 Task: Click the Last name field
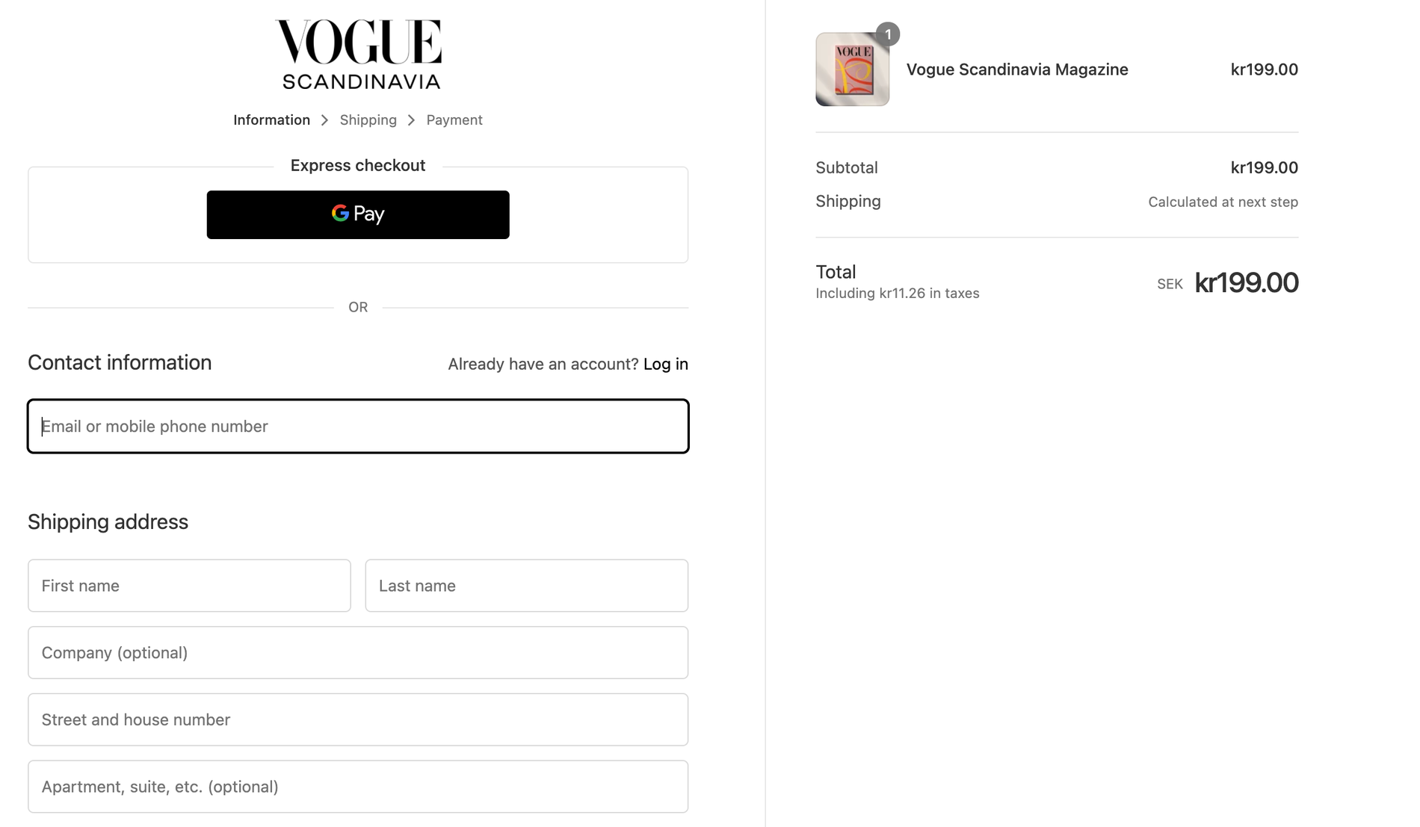click(527, 586)
